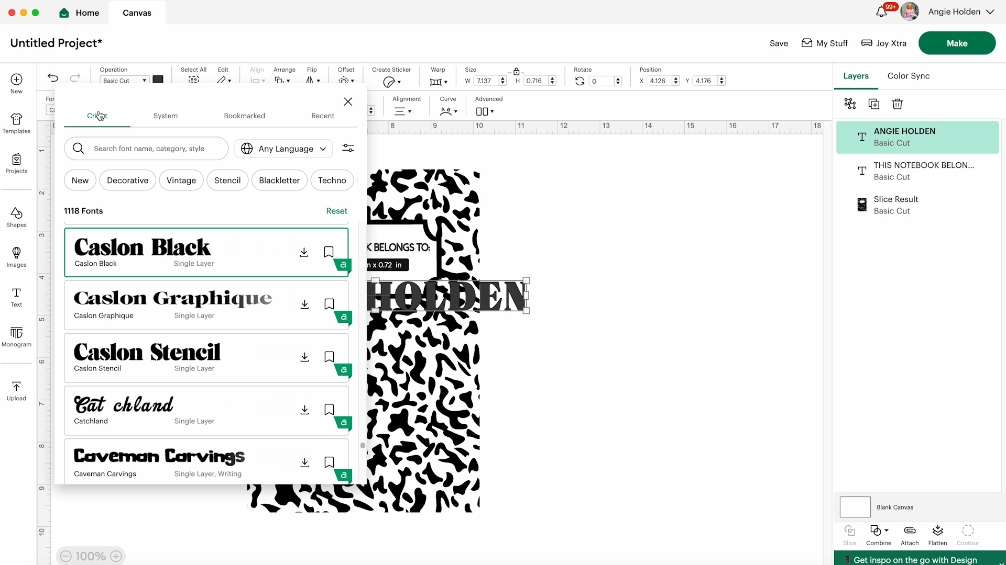Open the Offset dropdown
The width and height of the screenshot is (1006, 565).
[x=346, y=81]
